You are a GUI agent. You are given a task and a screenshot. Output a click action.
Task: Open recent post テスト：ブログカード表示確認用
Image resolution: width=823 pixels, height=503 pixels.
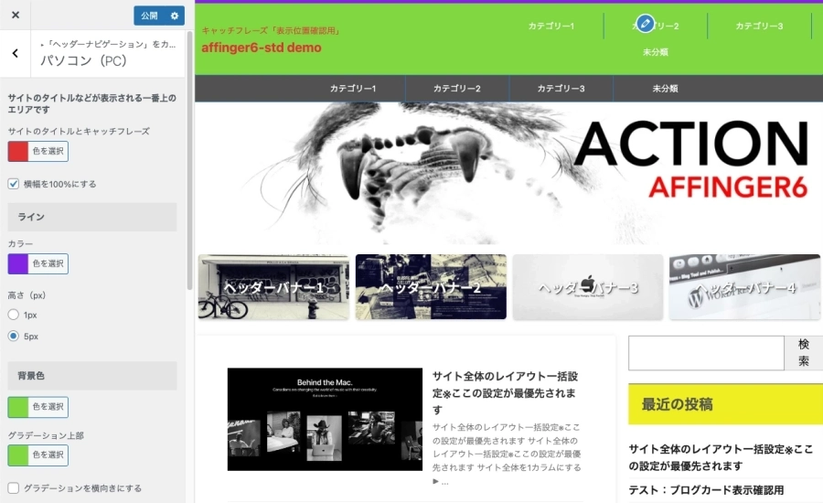tap(706, 490)
